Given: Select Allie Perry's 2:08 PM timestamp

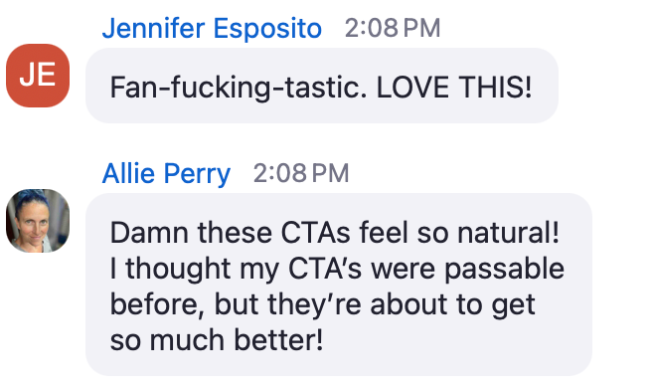Looking at the screenshot, I should [x=301, y=173].
